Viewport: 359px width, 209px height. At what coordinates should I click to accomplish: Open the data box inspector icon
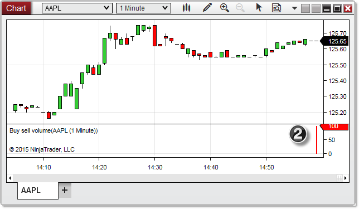click(276, 8)
